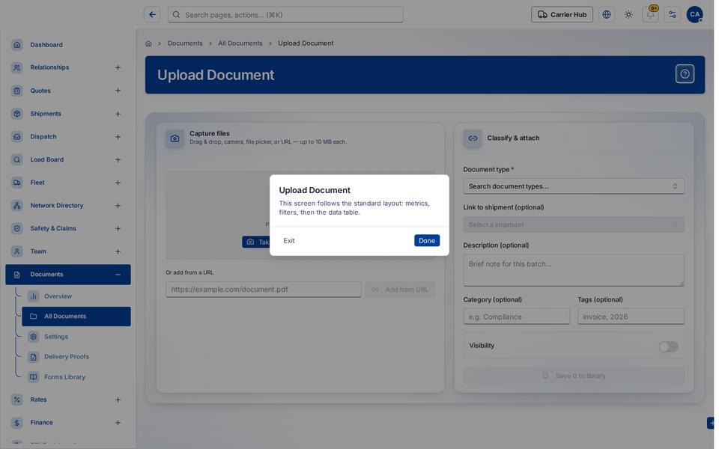Click the Finance dollar icon
Screen dimensions: 719x449
point(17,423)
